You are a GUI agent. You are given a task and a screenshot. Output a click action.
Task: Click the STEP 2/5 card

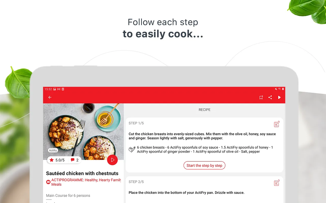click(x=205, y=190)
